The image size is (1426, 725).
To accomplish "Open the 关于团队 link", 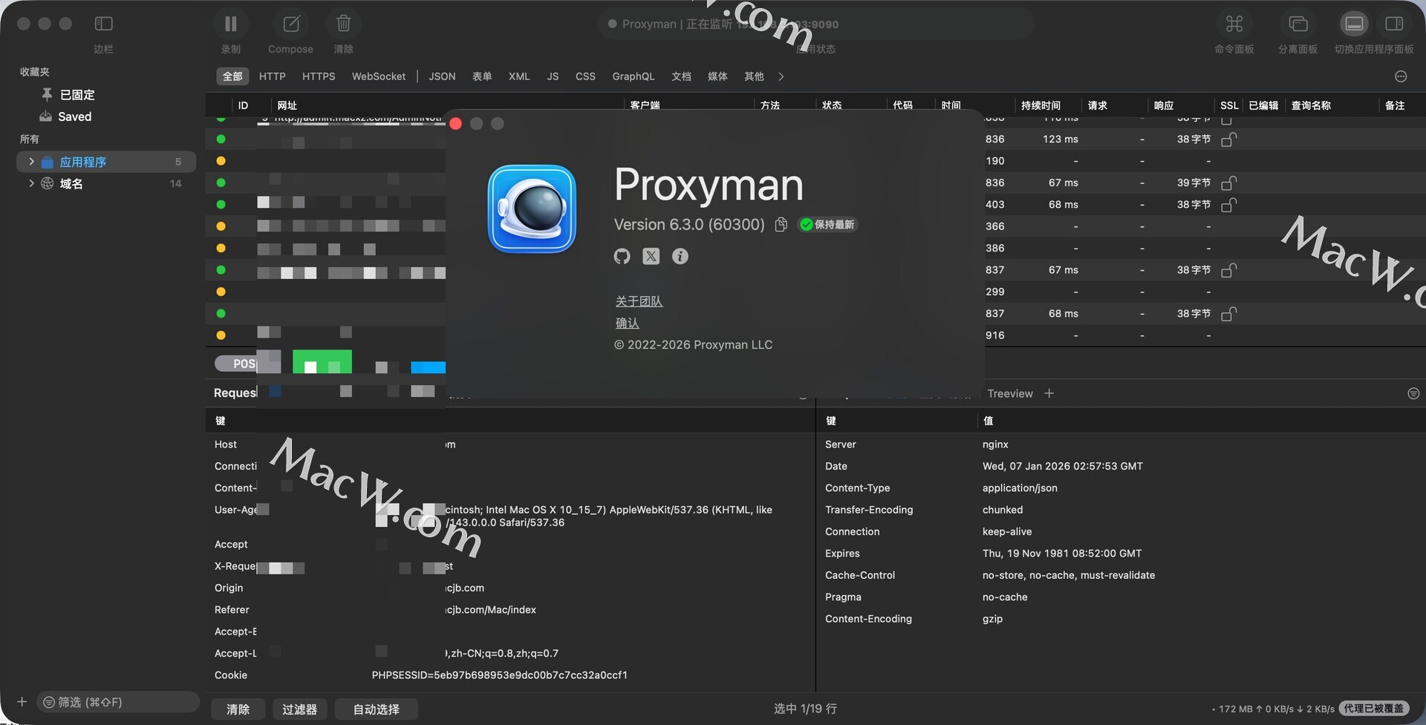I will point(639,301).
